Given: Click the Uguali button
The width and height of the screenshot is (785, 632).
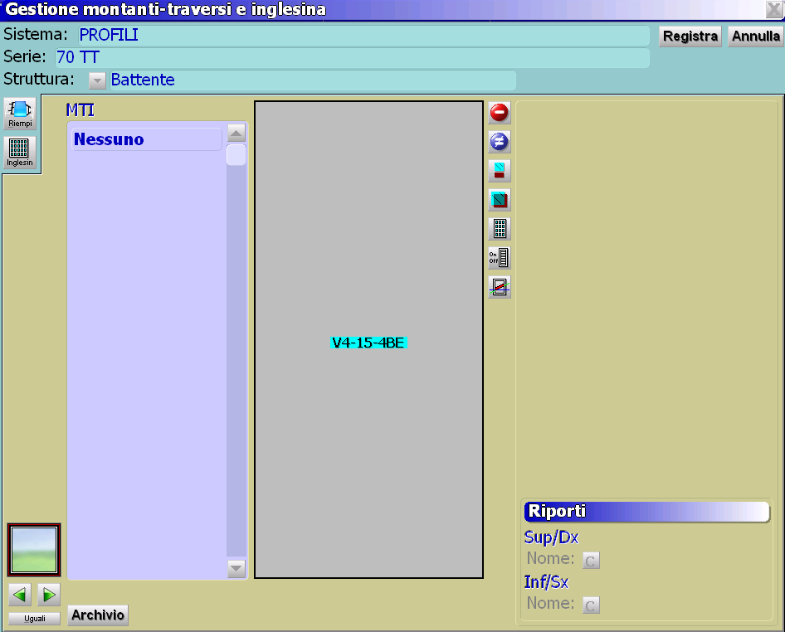Looking at the screenshot, I should [x=35, y=619].
